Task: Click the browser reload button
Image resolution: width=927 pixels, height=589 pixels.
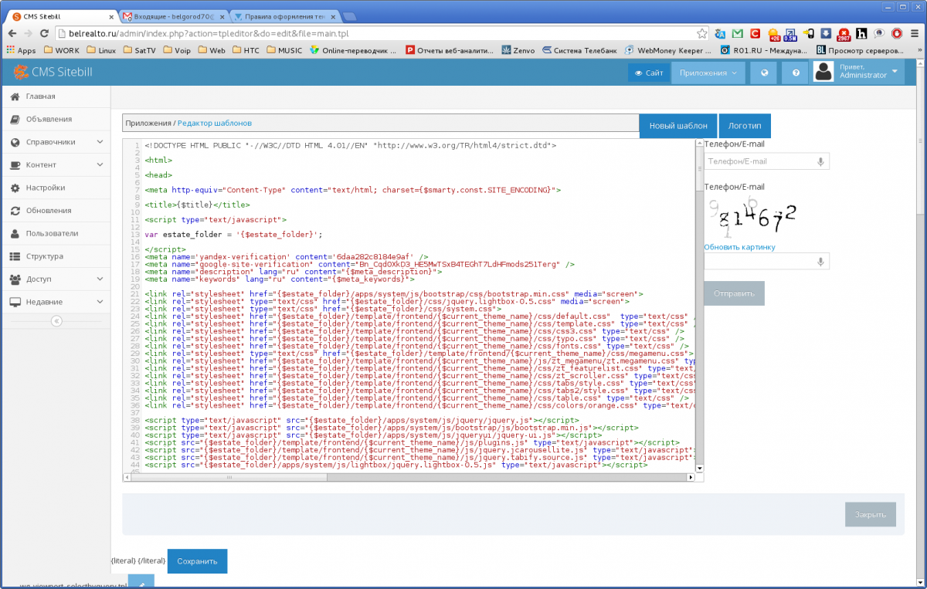Action: [44, 33]
